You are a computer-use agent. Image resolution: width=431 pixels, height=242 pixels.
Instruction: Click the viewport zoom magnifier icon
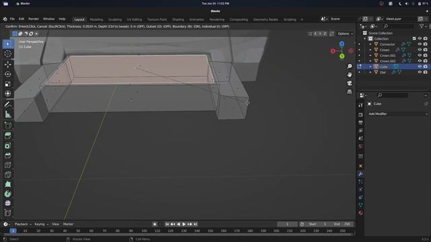tap(350, 67)
